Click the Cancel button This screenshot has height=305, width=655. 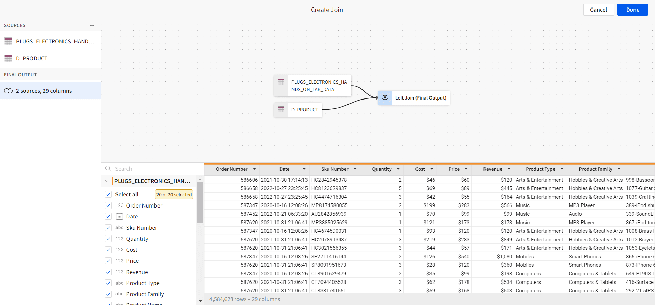(x=598, y=10)
